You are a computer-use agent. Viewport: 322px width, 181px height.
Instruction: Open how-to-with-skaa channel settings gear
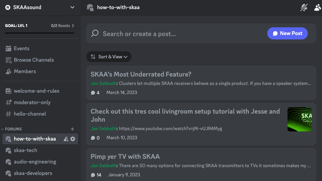[73, 139]
